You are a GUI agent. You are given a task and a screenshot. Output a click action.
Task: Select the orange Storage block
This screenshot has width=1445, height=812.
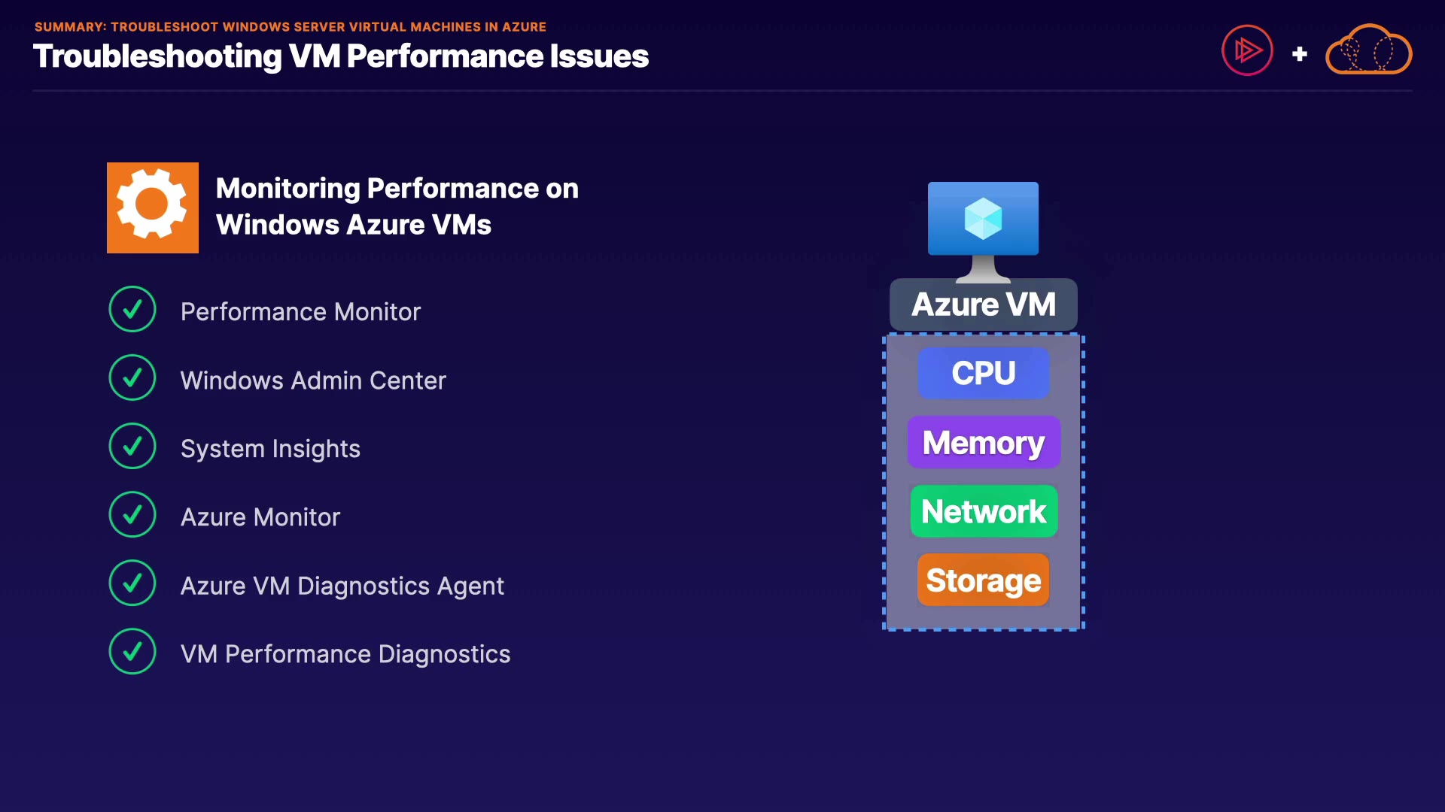tap(983, 580)
